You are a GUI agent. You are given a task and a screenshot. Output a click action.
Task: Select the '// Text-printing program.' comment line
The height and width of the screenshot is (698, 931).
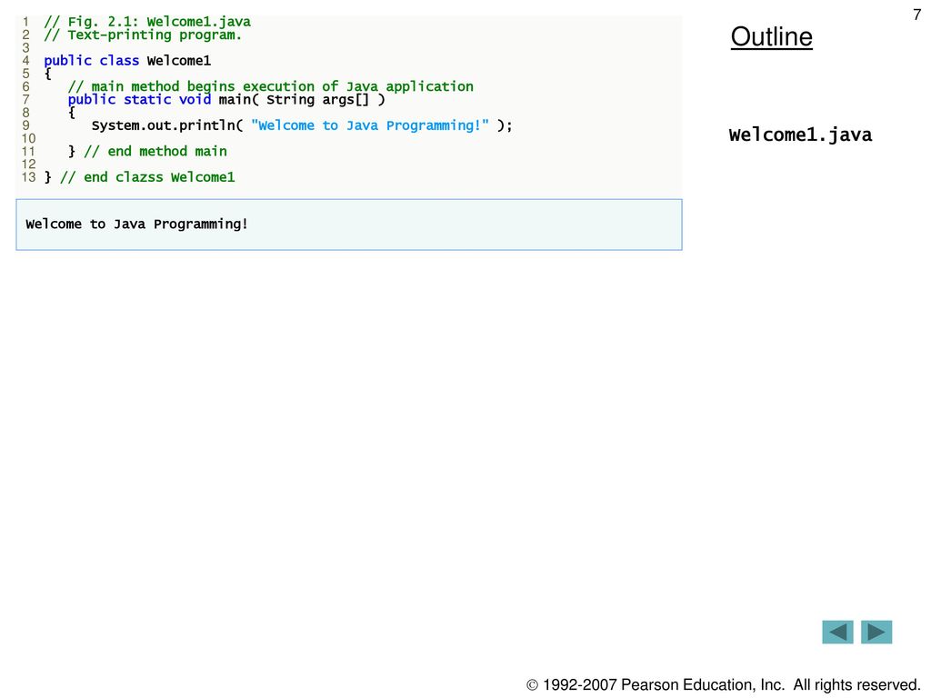(x=143, y=35)
